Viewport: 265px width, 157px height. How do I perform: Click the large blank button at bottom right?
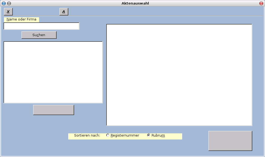230,141
